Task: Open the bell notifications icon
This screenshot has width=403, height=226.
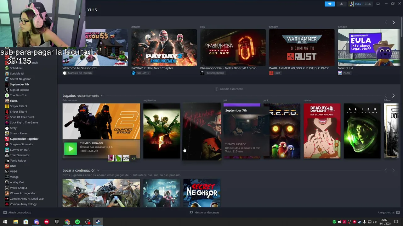Action: tap(341, 4)
